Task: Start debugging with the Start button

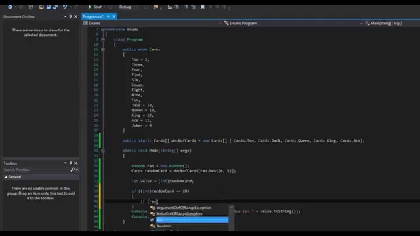Action: pos(95,7)
